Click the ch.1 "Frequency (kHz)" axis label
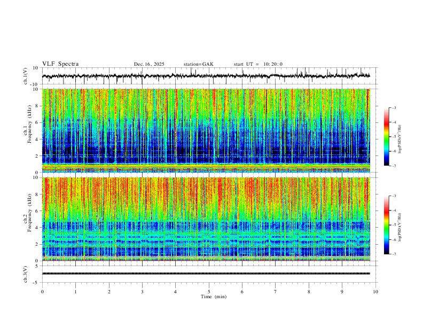Viewport: 423px width, 327px height. [29, 123]
